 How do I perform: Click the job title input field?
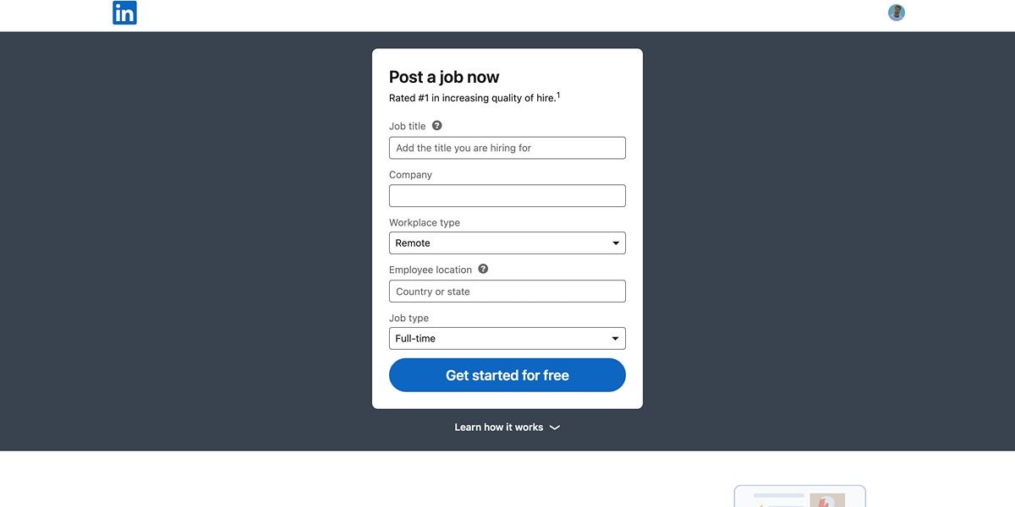pos(507,147)
